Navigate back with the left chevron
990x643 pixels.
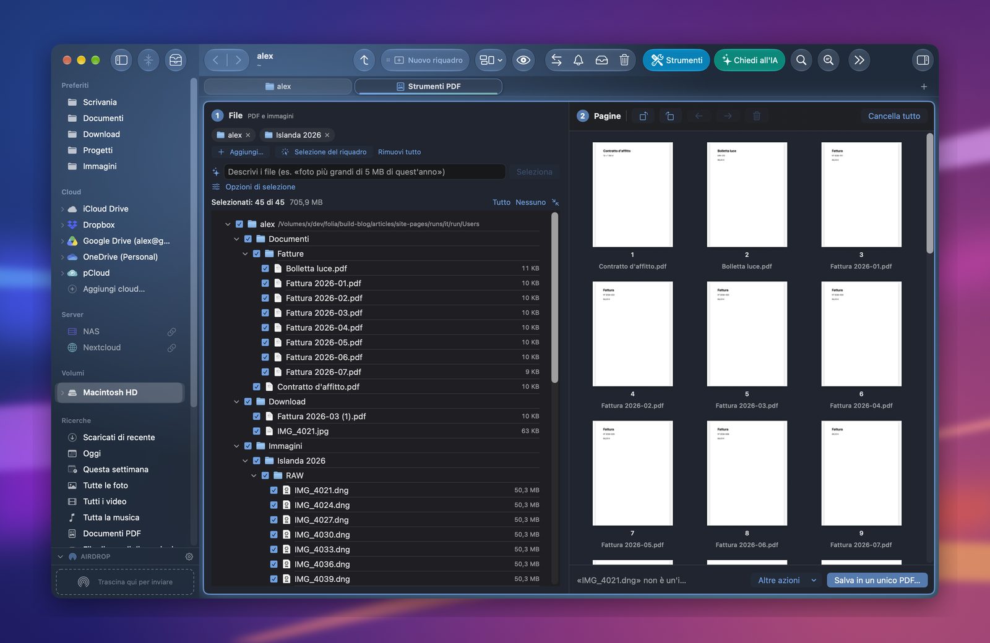click(216, 60)
